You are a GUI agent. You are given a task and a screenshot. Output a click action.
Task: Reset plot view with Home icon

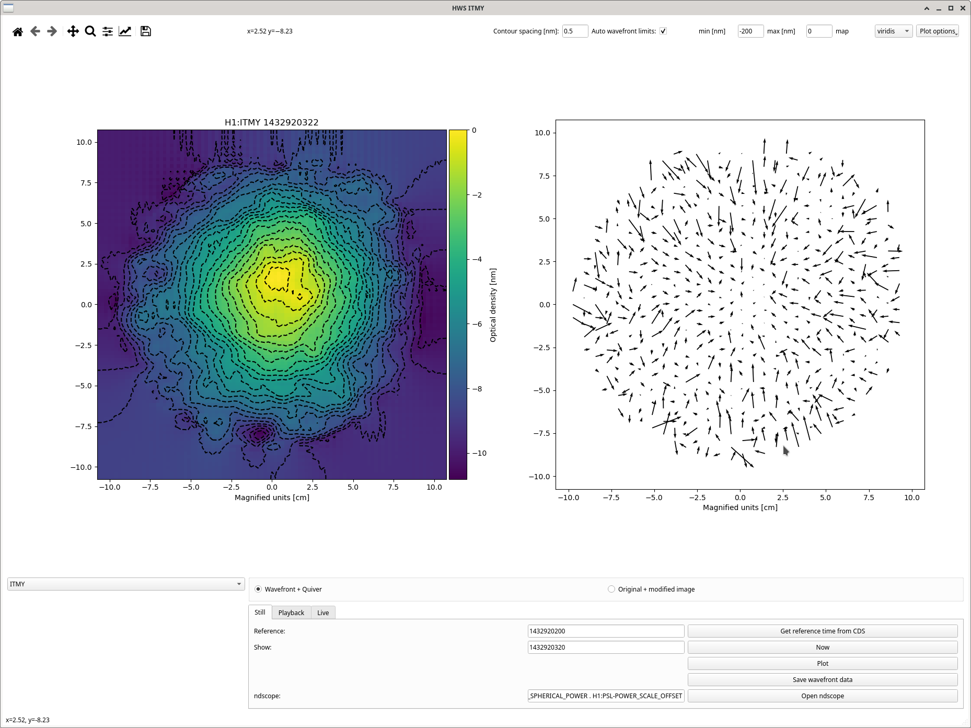tap(18, 31)
